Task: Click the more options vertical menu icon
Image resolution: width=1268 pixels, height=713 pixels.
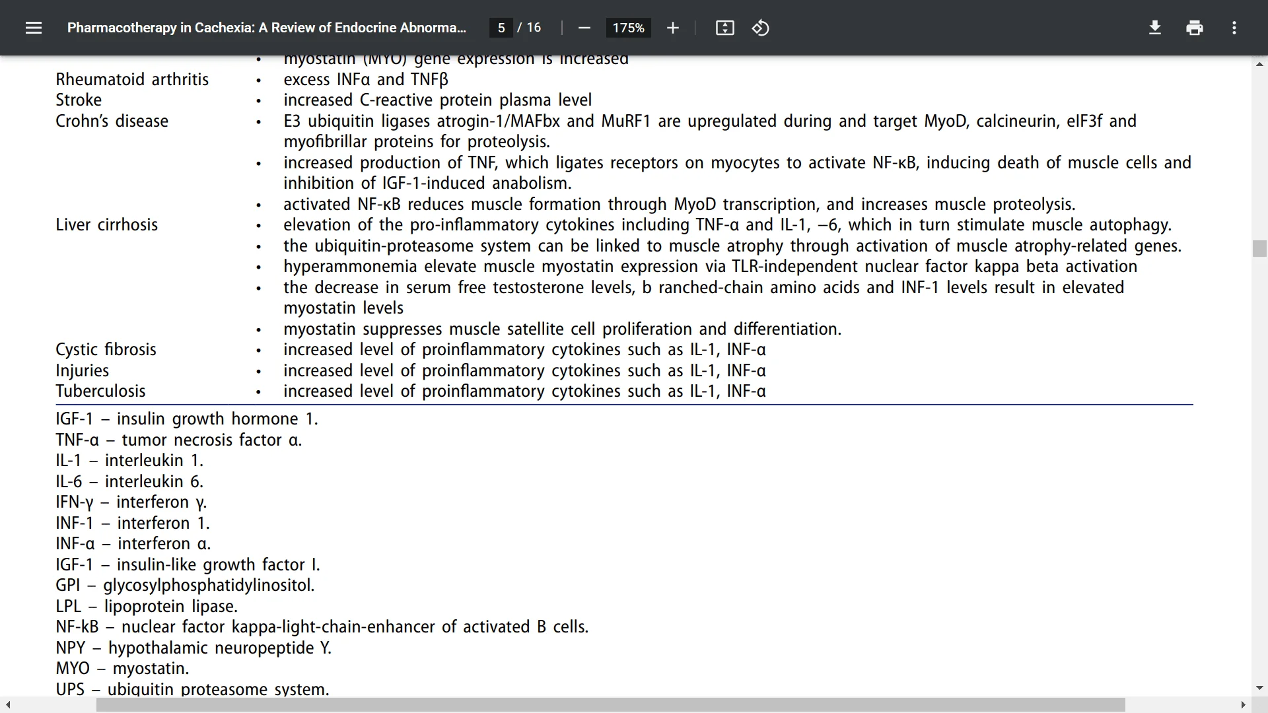Action: coord(1235,28)
